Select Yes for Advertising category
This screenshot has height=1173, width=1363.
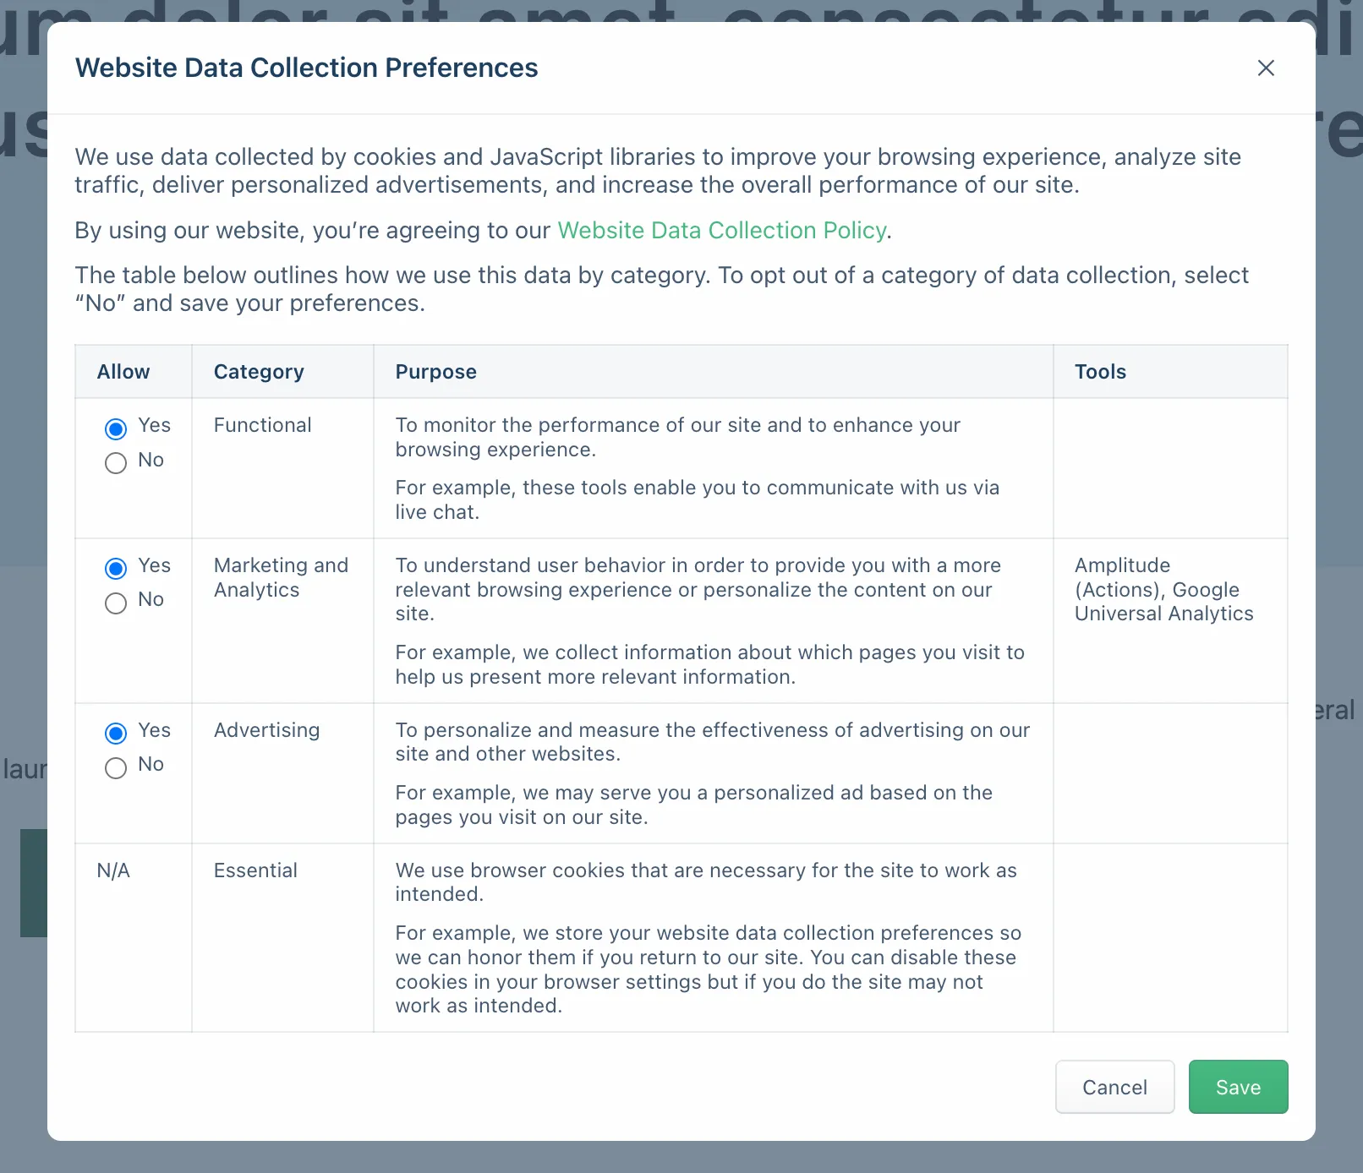(116, 733)
